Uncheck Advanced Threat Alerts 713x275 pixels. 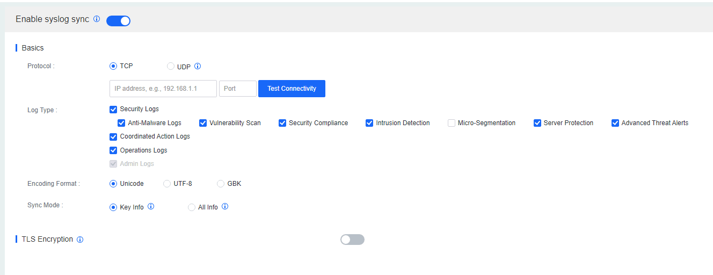[x=615, y=123]
